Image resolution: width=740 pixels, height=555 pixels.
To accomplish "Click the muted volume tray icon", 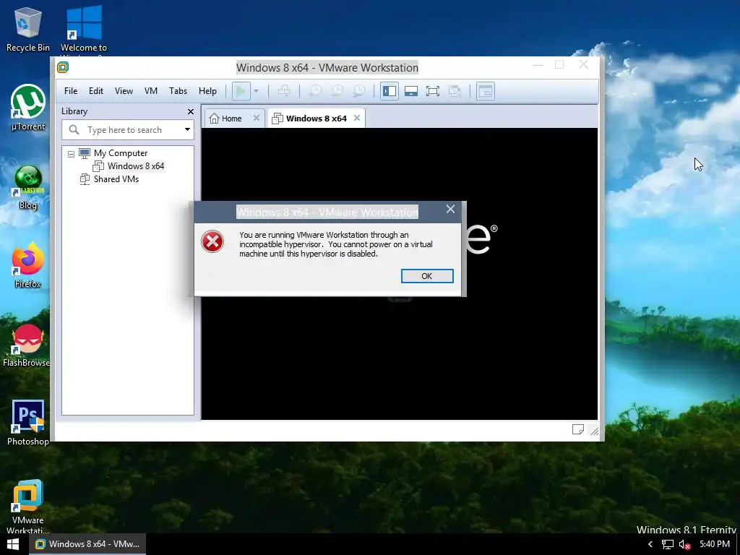I will (684, 545).
